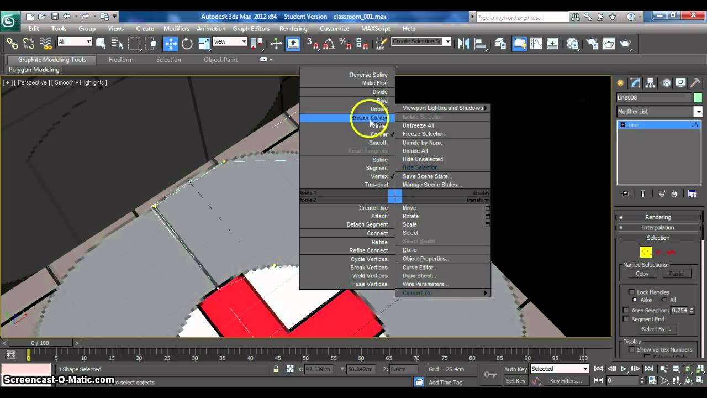Click the Use Pivot Point Center icon

[x=257, y=43]
